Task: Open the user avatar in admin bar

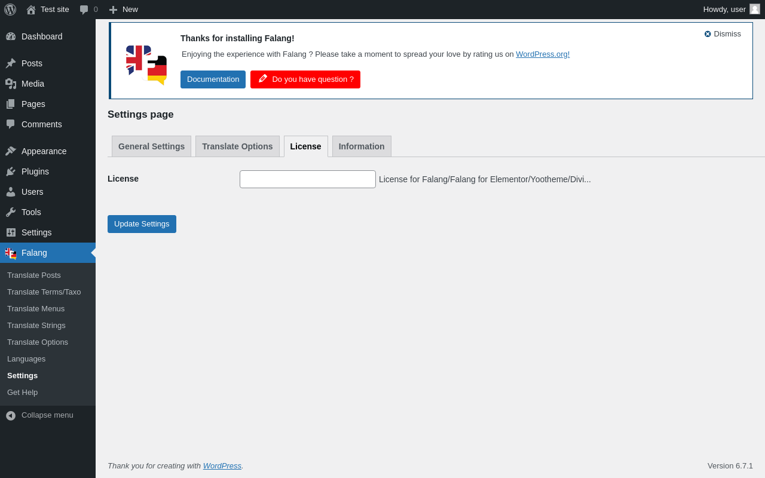Action: (755, 9)
